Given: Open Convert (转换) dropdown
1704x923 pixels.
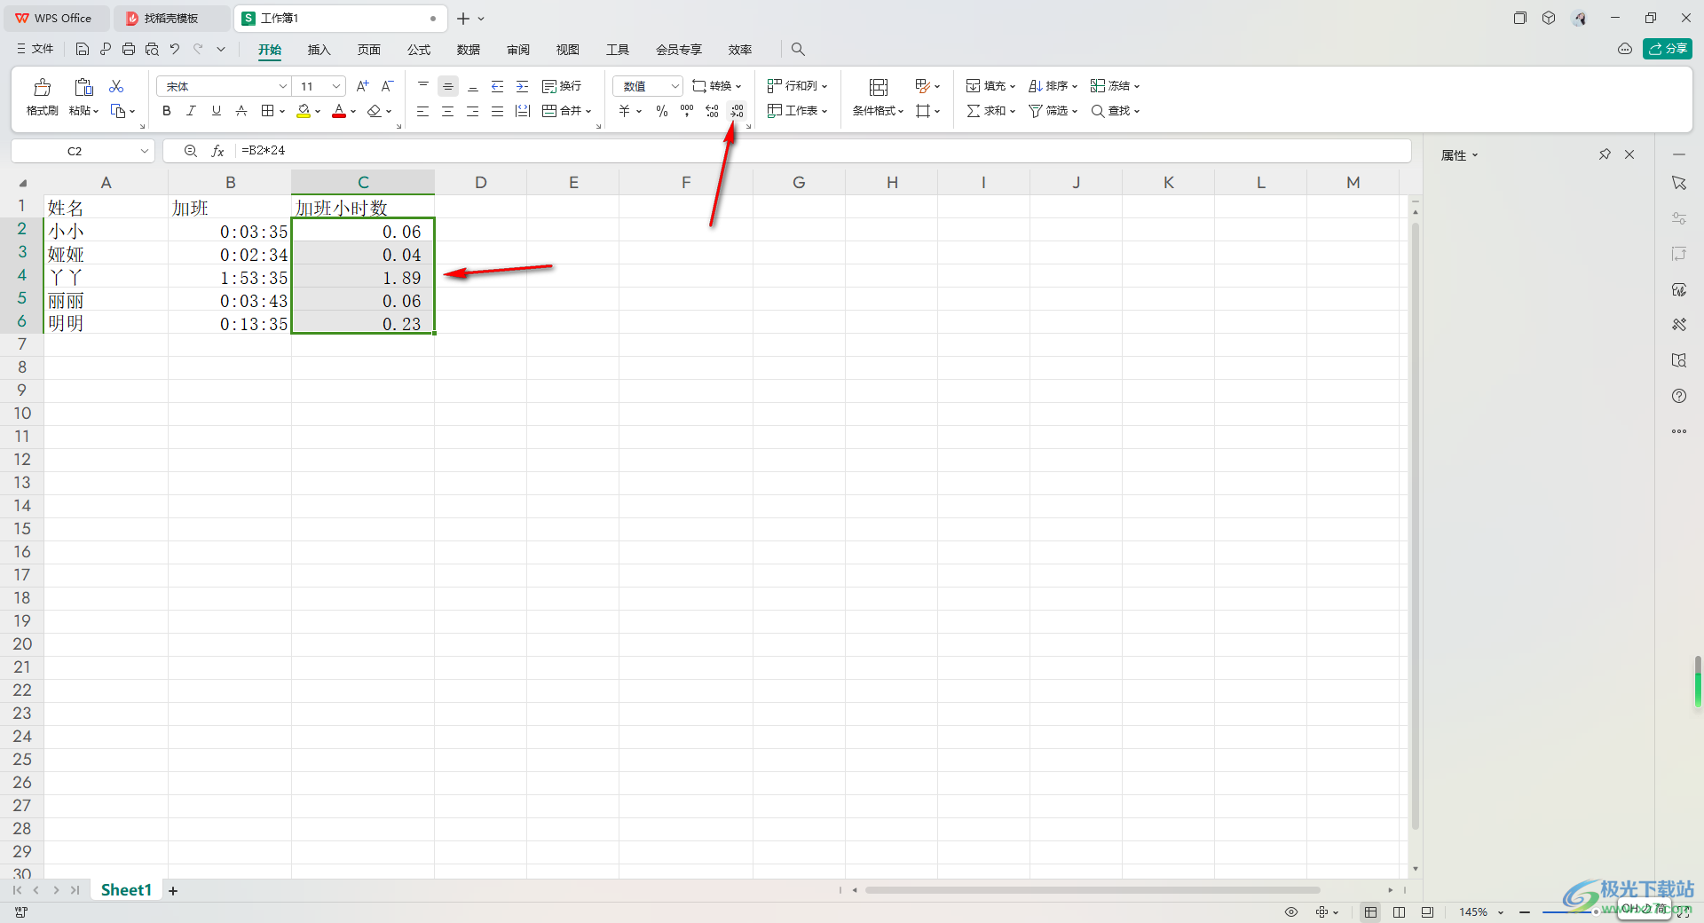Looking at the screenshot, I should [x=717, y=86].
